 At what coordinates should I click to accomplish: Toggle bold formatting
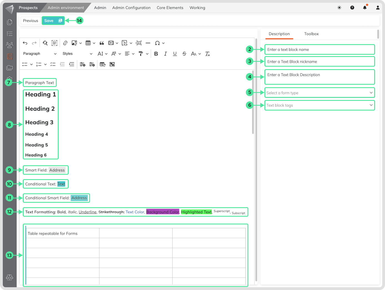point(156,54)
